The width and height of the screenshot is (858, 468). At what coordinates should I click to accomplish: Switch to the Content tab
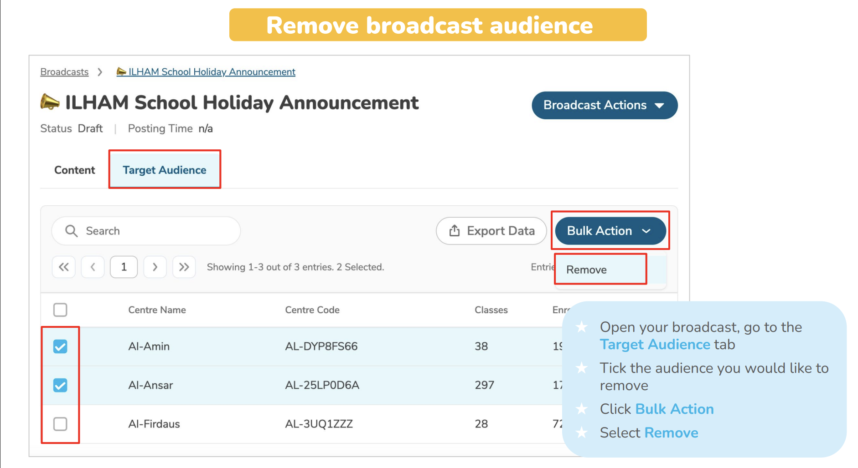pos(75,170)
